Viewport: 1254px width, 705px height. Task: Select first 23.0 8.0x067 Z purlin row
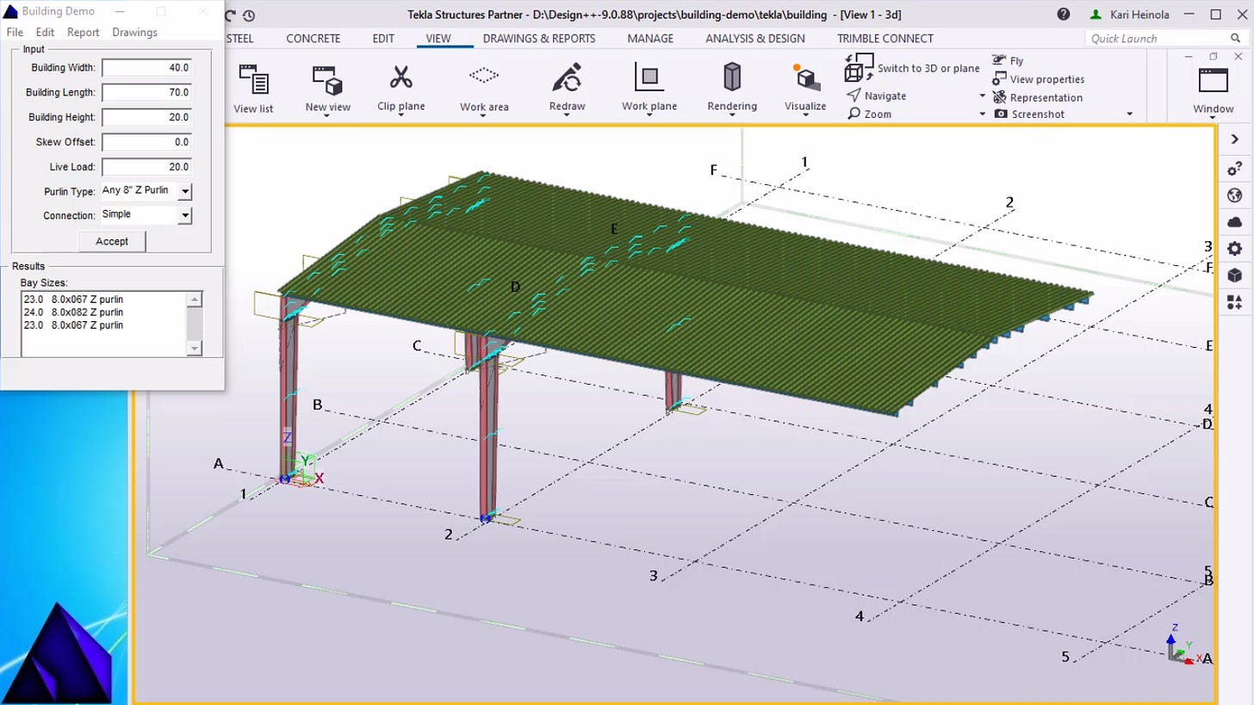click(x=74, y=300)
